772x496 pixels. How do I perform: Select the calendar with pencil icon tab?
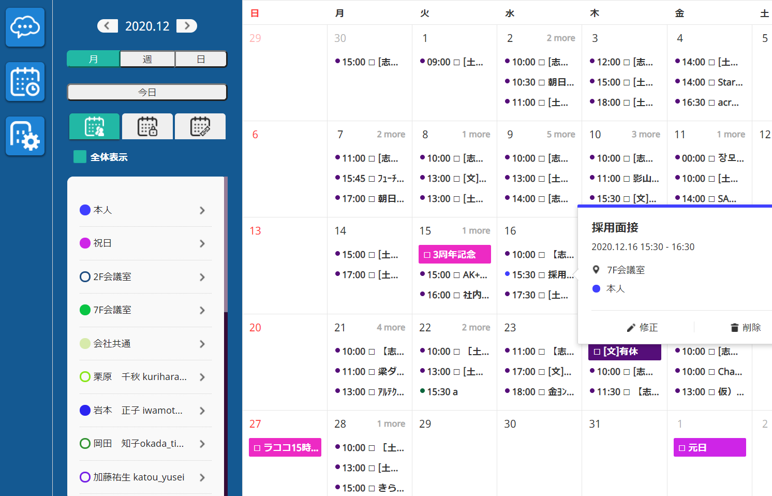click(200, 126)
